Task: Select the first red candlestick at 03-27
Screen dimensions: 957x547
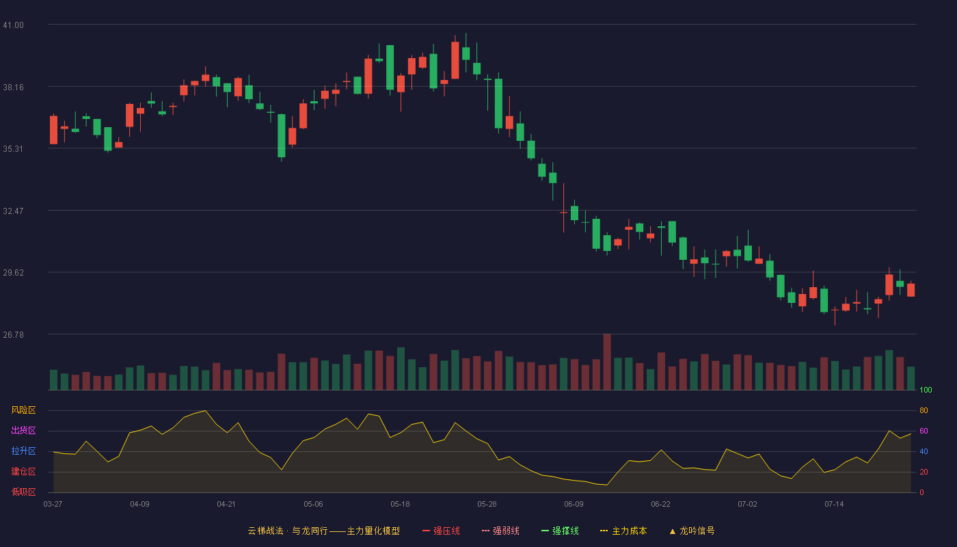Action: tap(53, 130)
